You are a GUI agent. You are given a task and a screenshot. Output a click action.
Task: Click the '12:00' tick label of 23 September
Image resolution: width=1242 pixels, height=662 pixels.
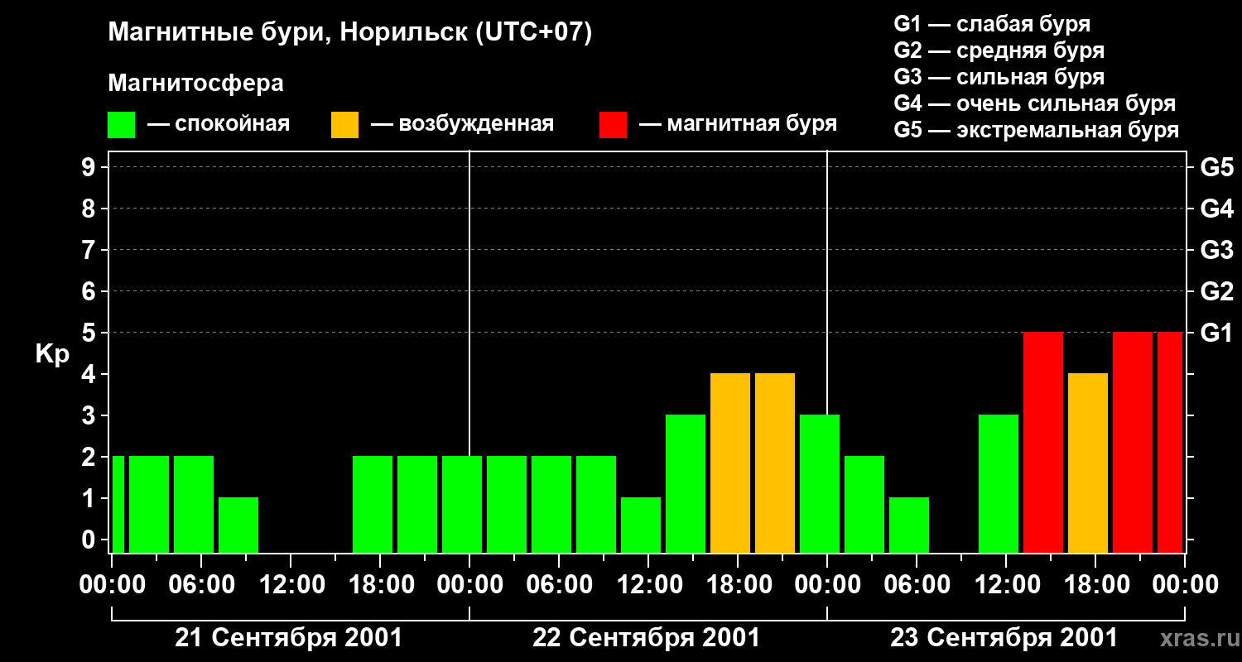[1006, 584]
